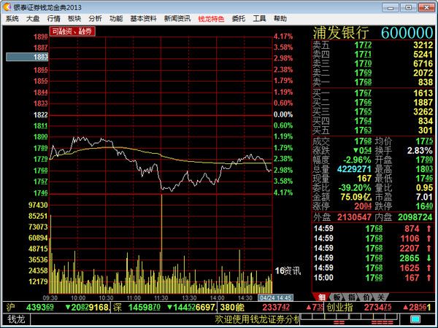The height and width of the screenshot is (328, 438).
Task: Open the 分析 menu
Action: point(95,19)
